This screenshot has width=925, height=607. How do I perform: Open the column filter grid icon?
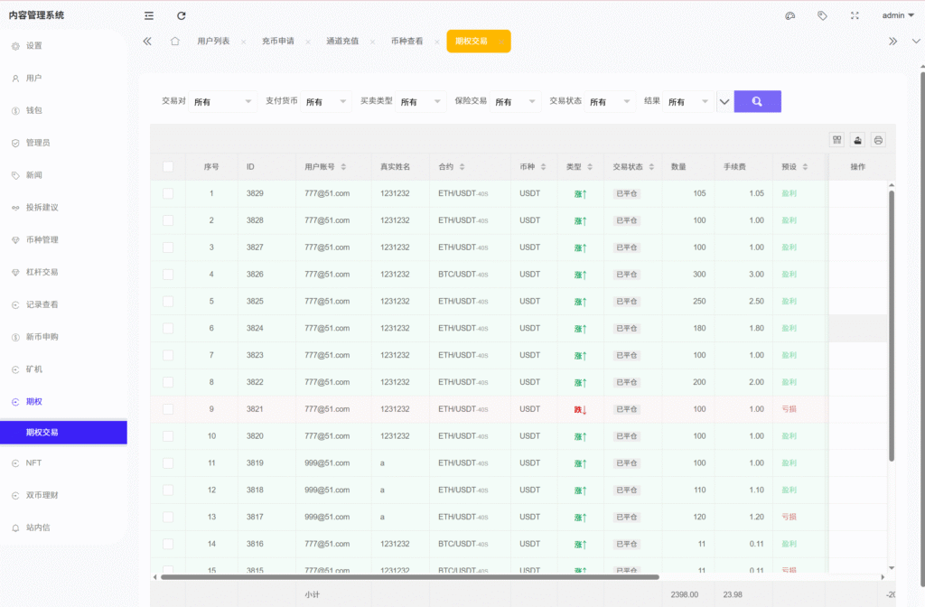(837, 140)
